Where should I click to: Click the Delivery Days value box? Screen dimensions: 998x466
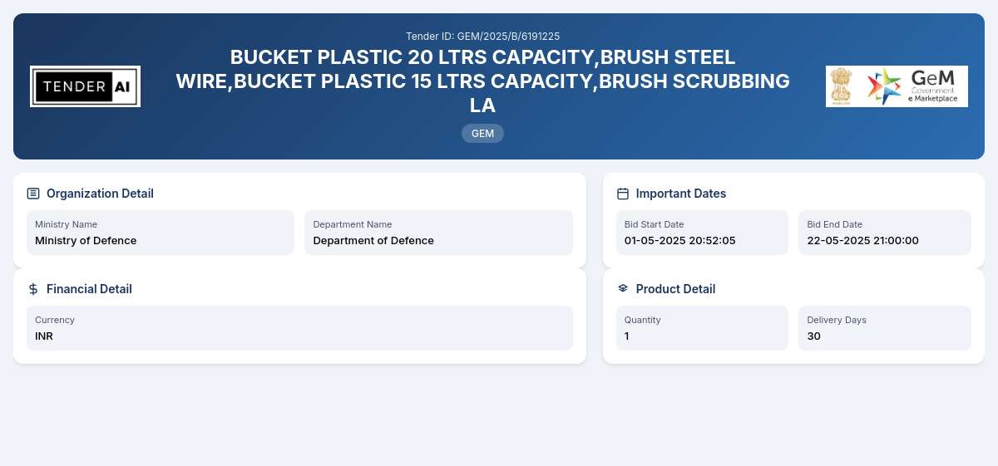tap(885, 328)
